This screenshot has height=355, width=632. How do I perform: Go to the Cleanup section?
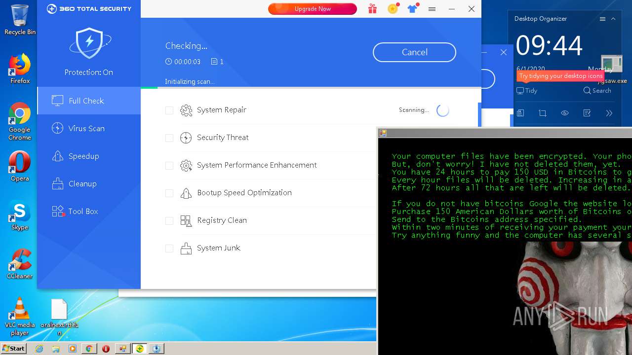tap(89, 183)
